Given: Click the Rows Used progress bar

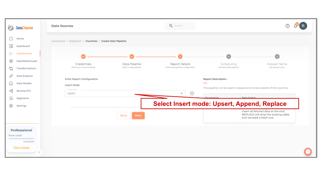Looking at the screenshot, I should tap(21, 139).
